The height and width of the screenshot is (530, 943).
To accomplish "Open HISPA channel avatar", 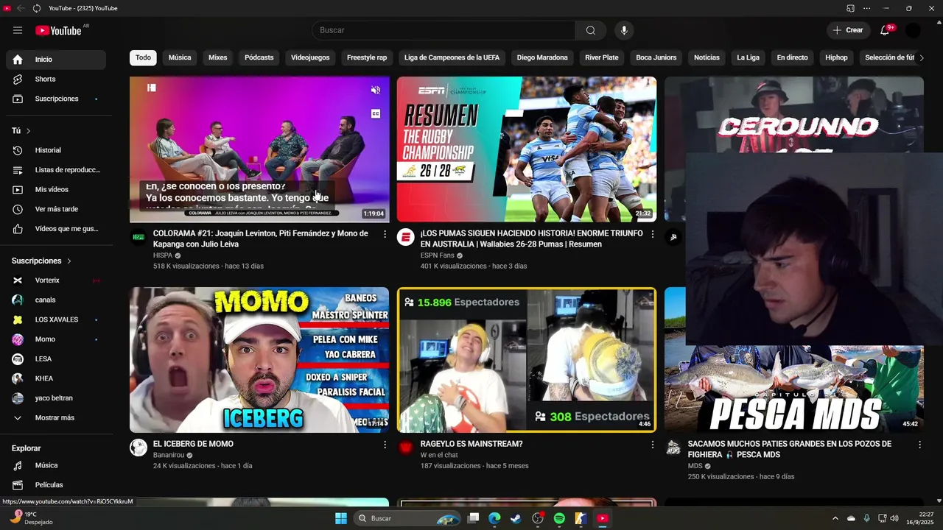I will coord(139,237).
